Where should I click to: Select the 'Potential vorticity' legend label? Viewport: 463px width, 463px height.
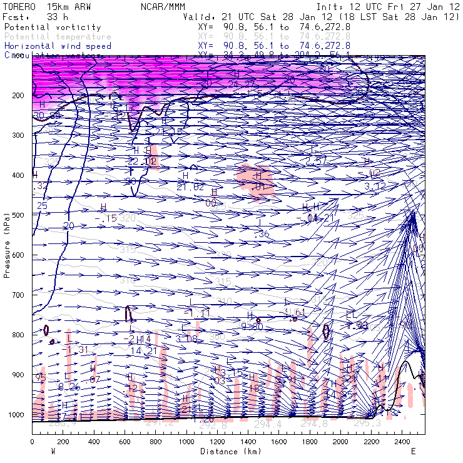point(53,27)
